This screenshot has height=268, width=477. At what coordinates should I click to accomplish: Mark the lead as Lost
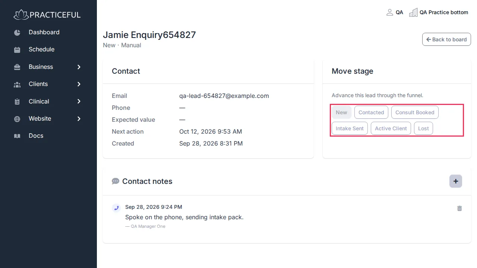(x=423, y=128)
